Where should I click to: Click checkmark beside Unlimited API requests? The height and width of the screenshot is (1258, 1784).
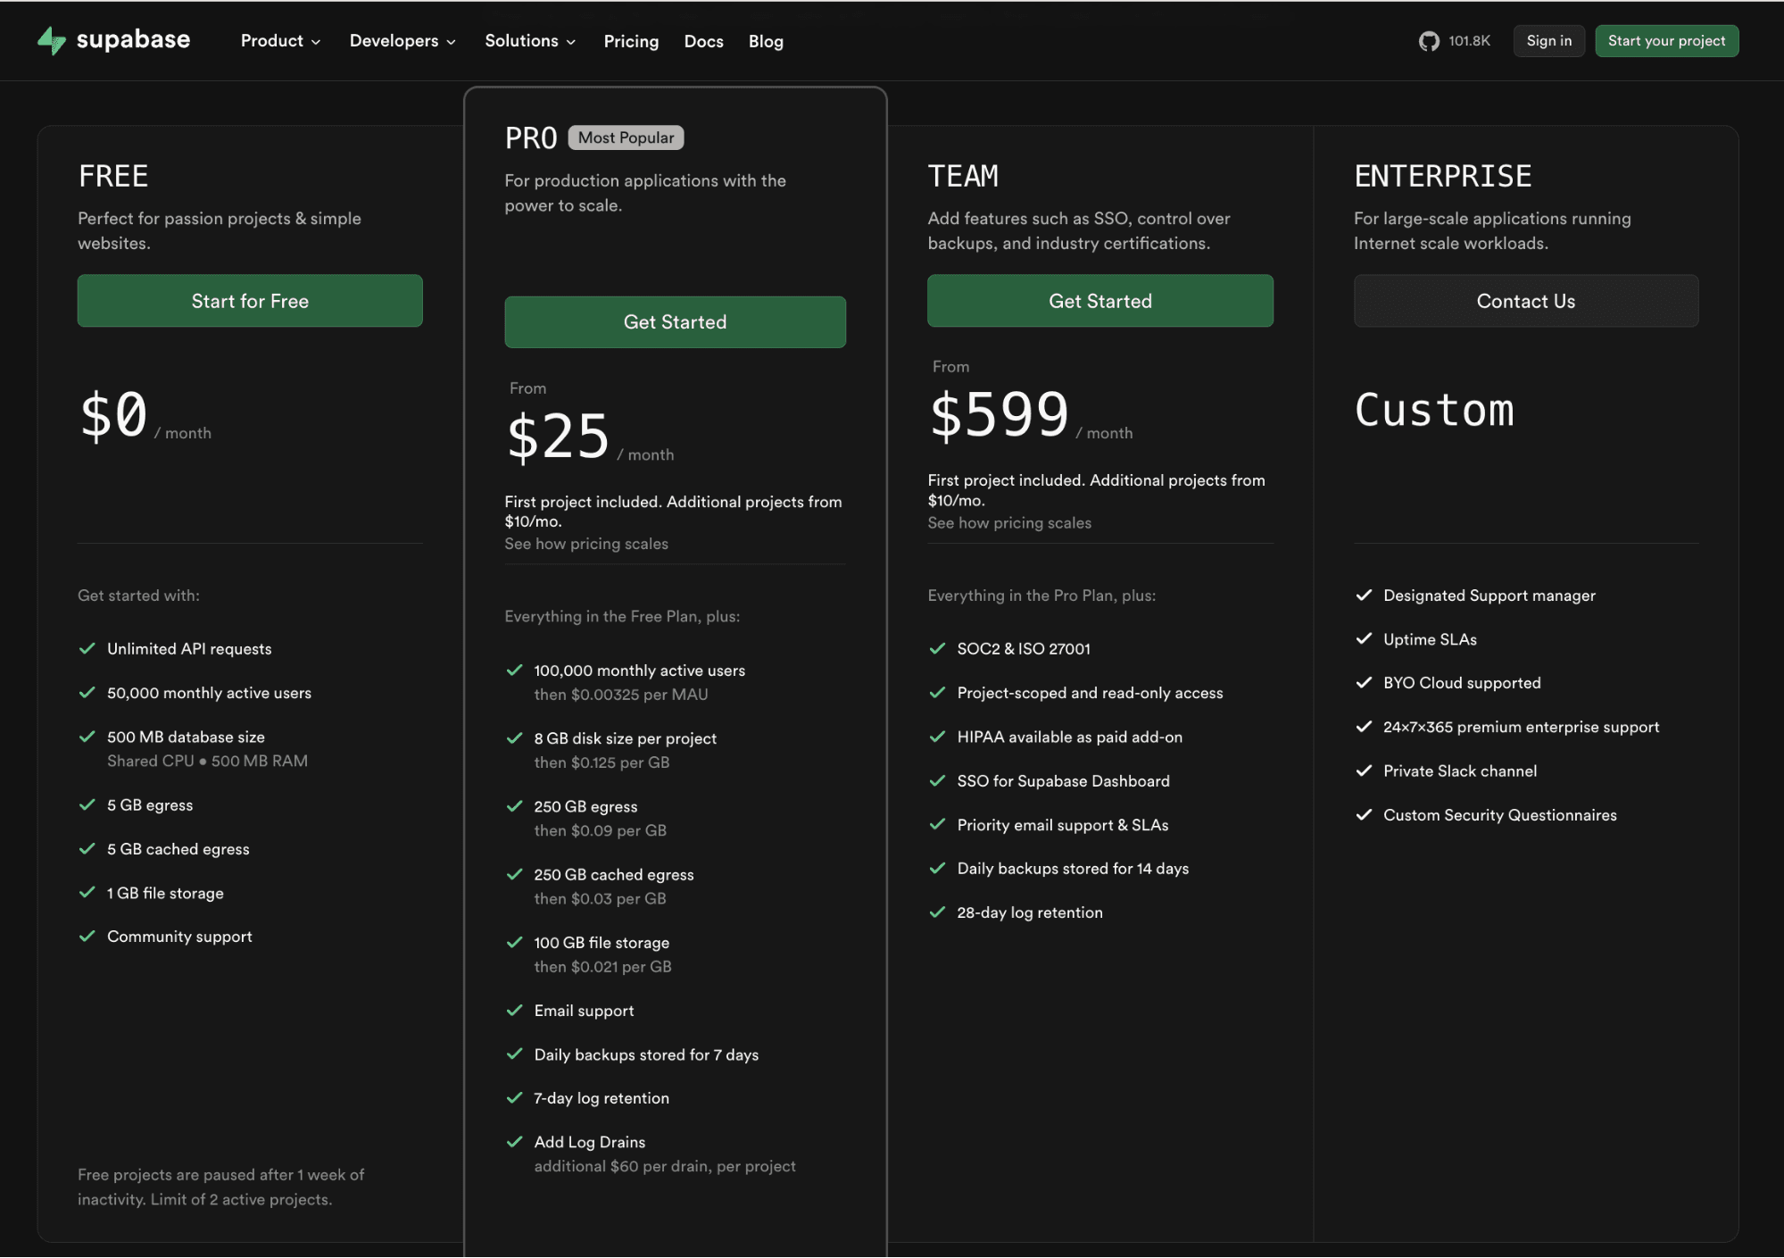87,649
